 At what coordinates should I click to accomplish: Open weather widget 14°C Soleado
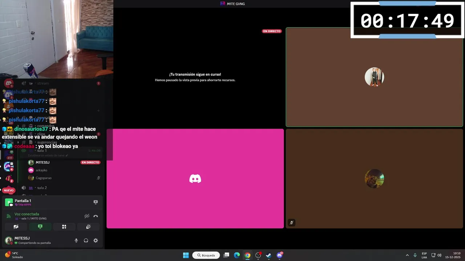(x=14, y=255)
